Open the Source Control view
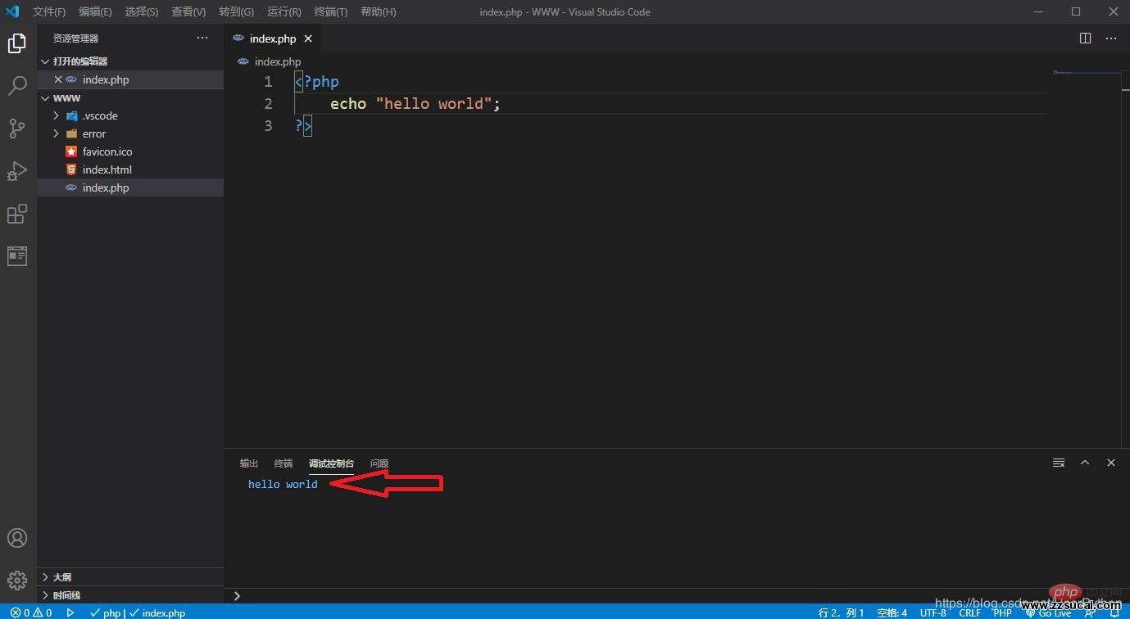This screenshot has height=619, width=1130. [x=17, y=129]
